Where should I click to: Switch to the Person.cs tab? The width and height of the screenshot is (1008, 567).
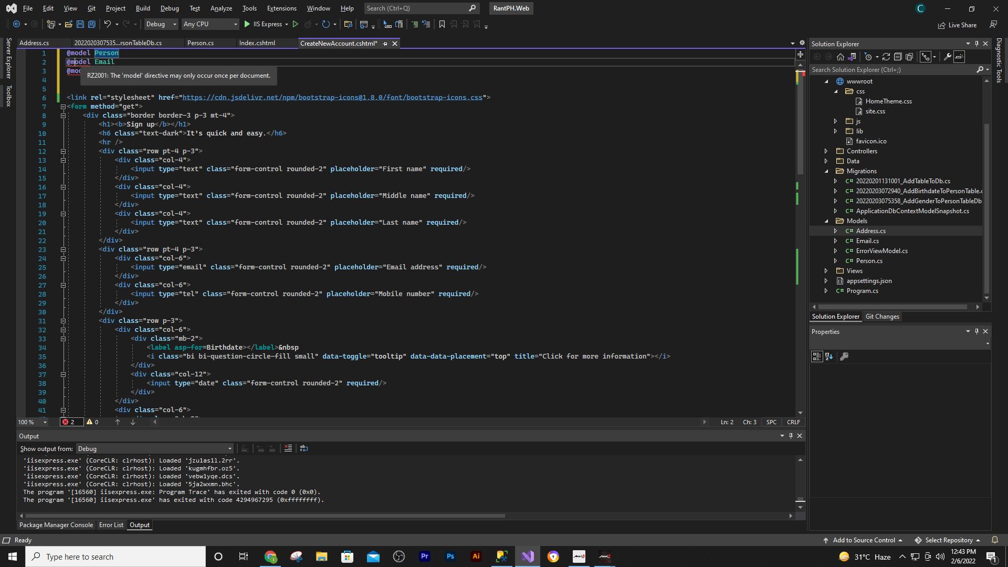point(201,43)
